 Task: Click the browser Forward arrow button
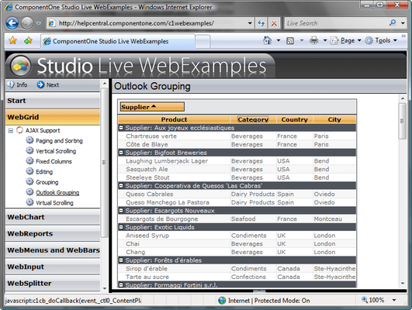pyautogui.click(x=27, y=23)
